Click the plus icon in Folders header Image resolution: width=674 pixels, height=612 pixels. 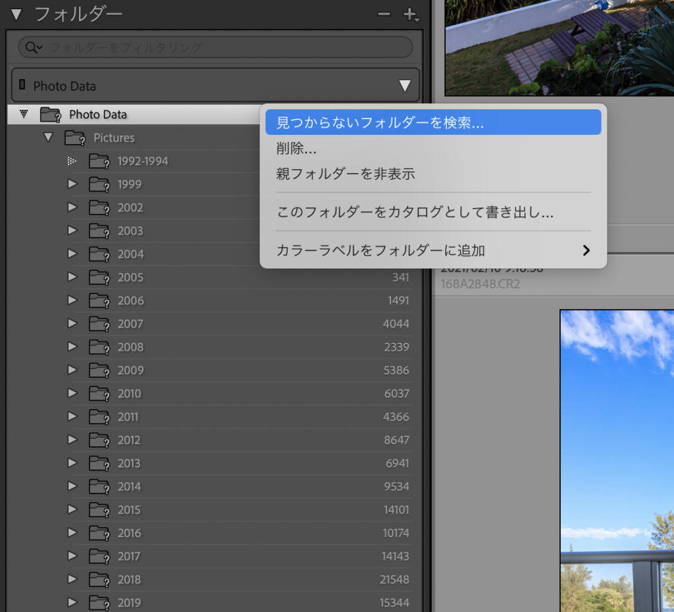[410, 14]
